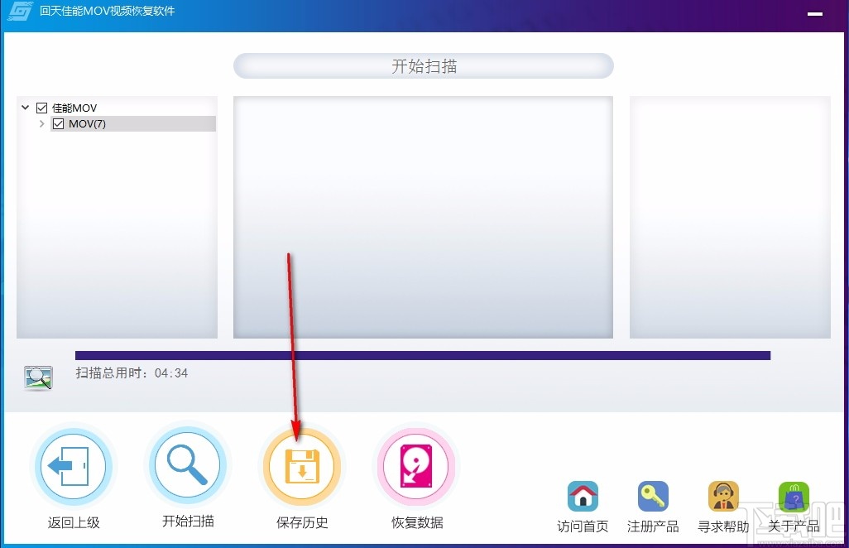Click the 返回上级 label
Viewport: 849px width, 548px height.
point(74,522)
